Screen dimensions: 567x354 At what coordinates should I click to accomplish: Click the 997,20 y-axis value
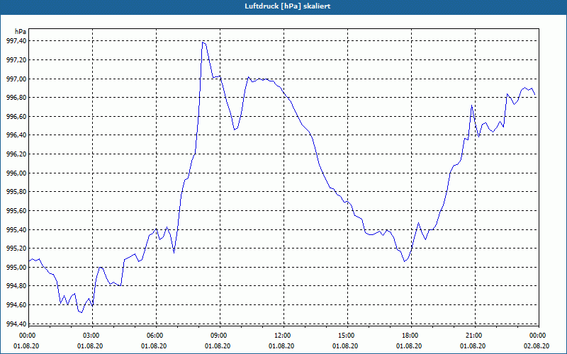(16, 59)
